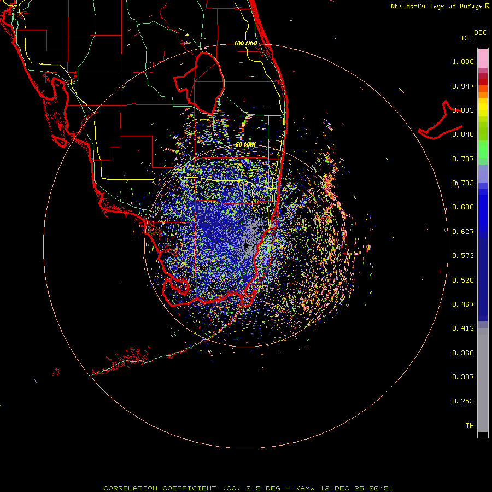
Task: Click the 0.573 scale value
Action: (463, 256)
